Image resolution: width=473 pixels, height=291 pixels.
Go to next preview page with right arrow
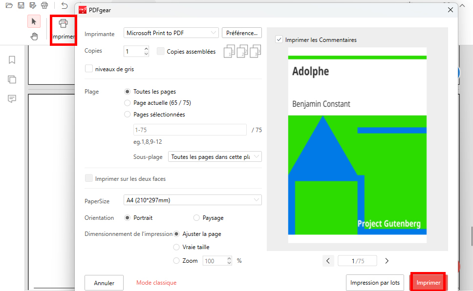tap(387, 261)
